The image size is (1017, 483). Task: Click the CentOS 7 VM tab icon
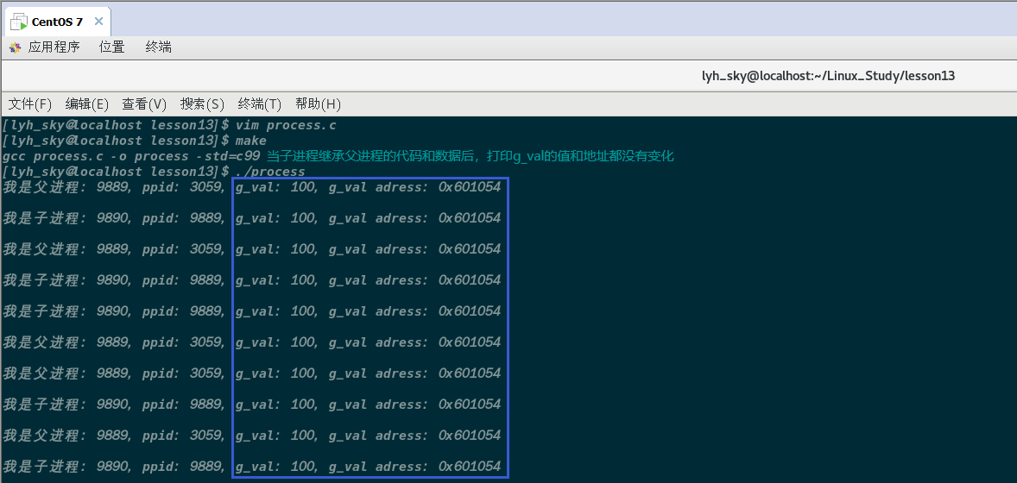click(20, 22)
